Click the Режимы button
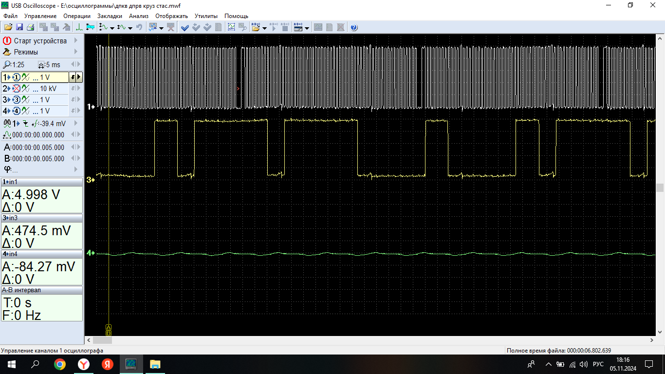The image size is (665, 374). [26, 52]
